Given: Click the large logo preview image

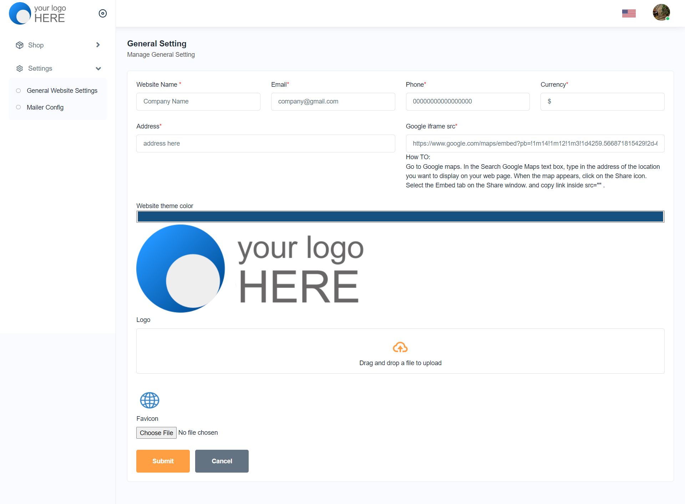Looking at the screenshot, I should [x=250, y=268].
